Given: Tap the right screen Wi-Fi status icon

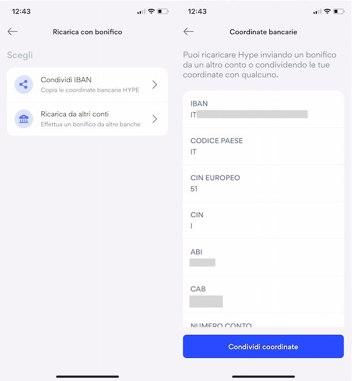Looking at the screenshot, I should 327,11.
